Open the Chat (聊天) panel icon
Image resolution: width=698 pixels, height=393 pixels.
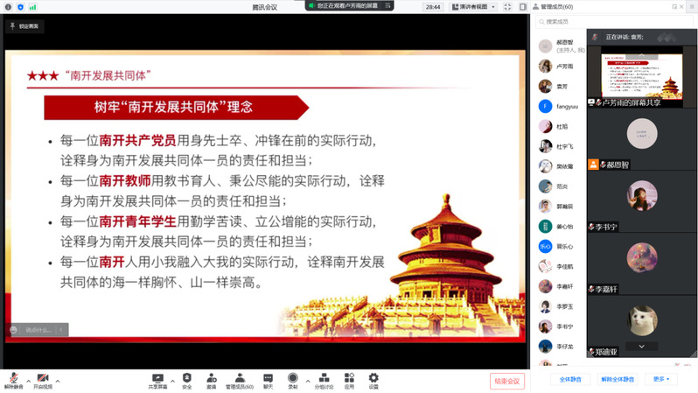269,380
